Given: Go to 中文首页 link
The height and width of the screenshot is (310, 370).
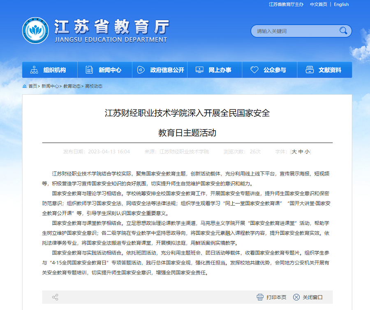Looking at the screenshot, I should tap(319, 5).
